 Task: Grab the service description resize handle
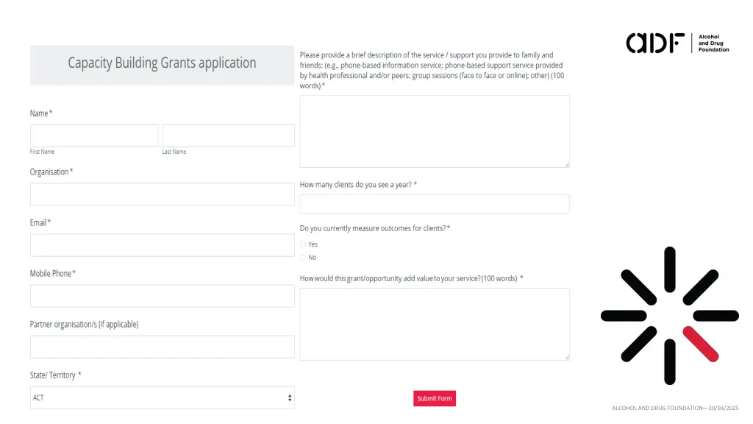click(566, 165)
